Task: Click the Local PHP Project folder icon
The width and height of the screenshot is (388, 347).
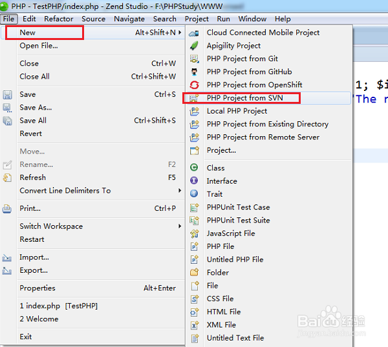Action: tap(194, 111)
